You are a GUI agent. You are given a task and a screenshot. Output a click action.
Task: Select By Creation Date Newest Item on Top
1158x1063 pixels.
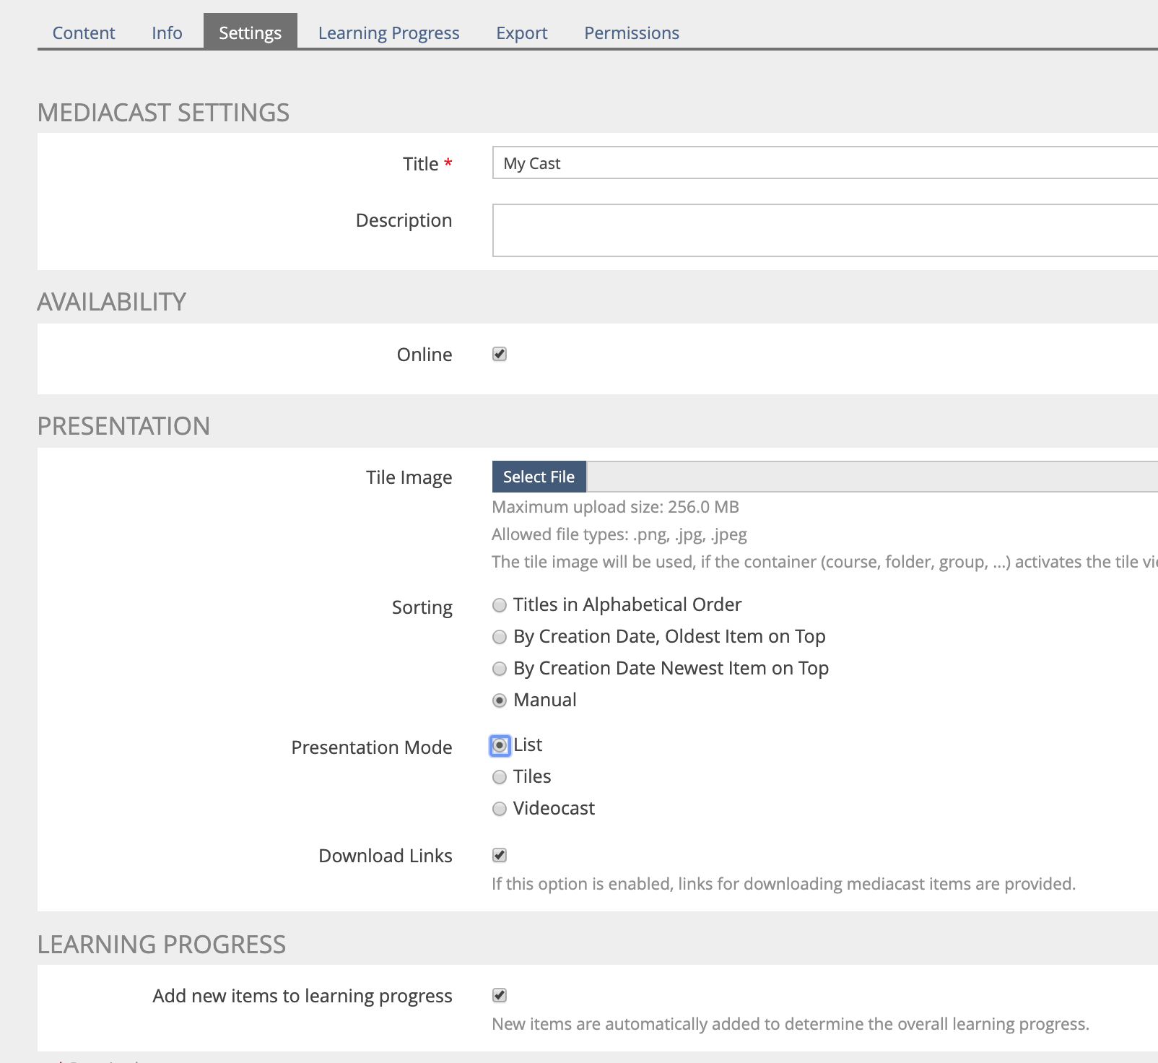click(x=500, y=669)
